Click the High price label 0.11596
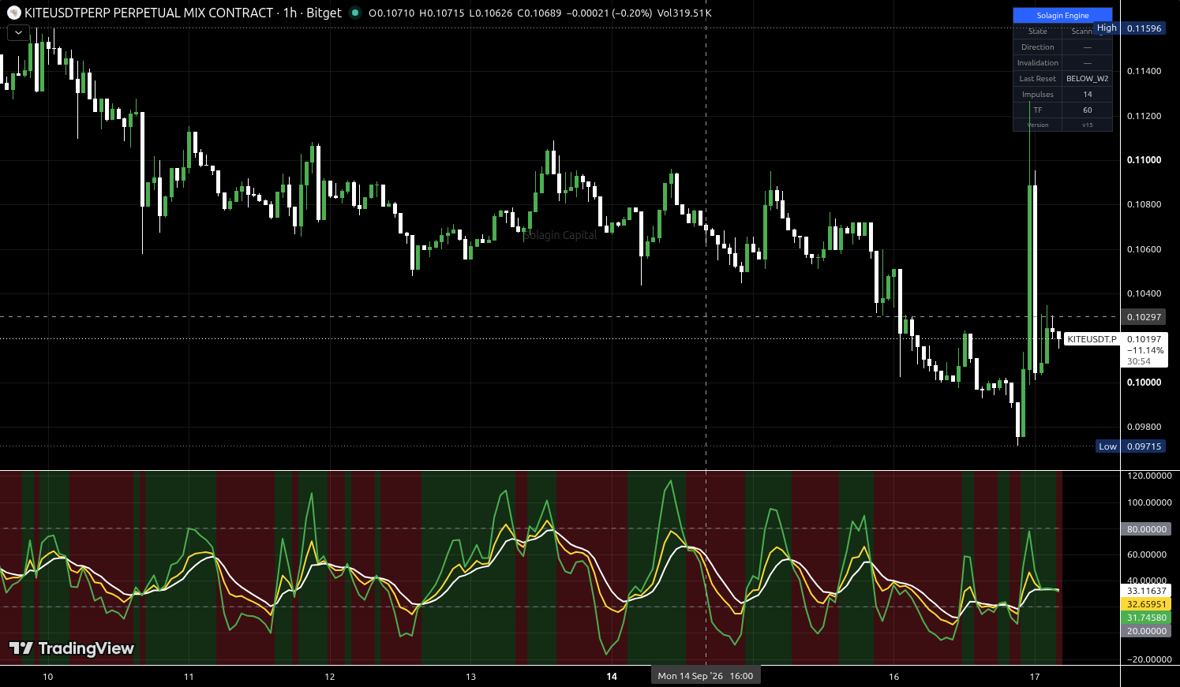Screen dimensions: 1180x687 click(1144, 28)
